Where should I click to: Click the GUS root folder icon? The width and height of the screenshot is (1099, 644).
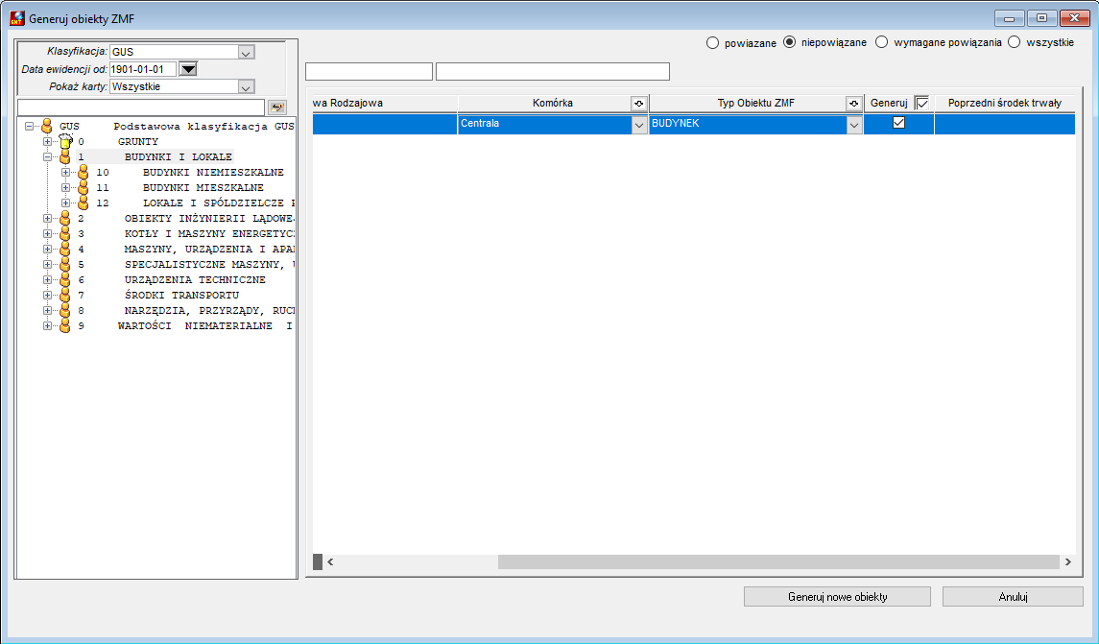[x=47, y=126]
